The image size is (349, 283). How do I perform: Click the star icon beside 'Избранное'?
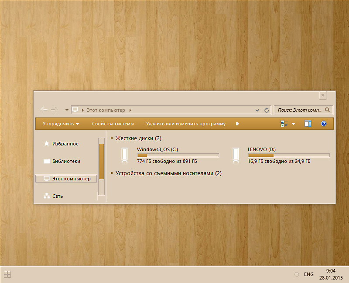pyautogui.click(x=47, y=144)
